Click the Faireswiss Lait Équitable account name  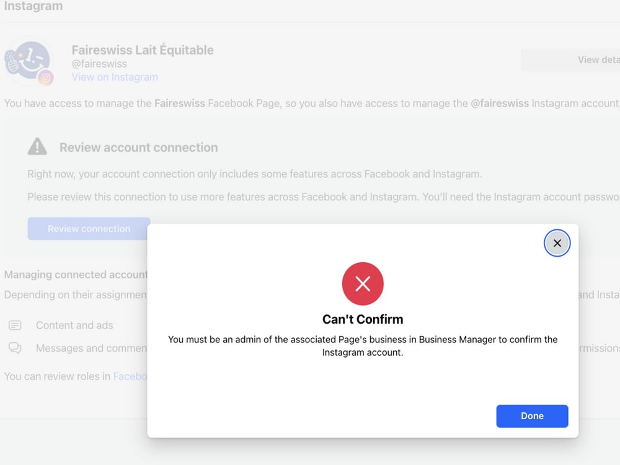point(143,50)
